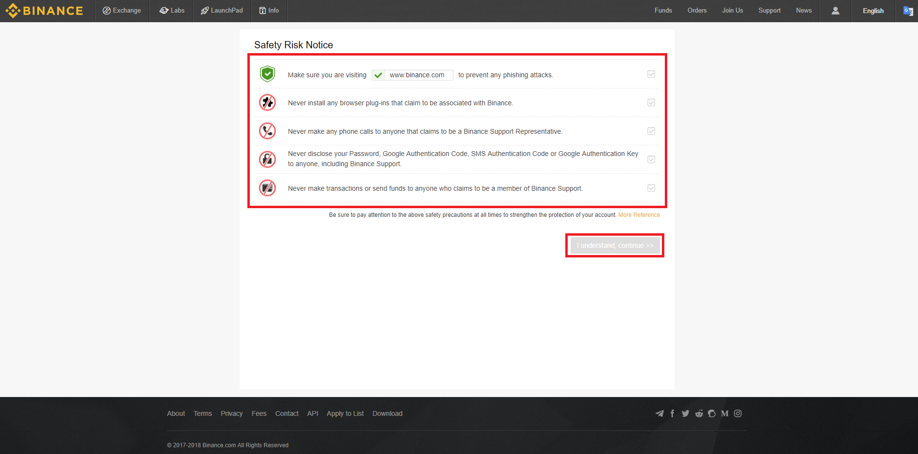Expand the Exchange menu in navbar

[122, 11]
